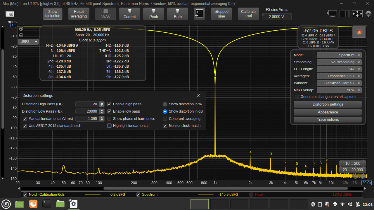Screen dimensions: 374x210
Task: Open Distortion settings from the controls panel
Action: click(328, 104)
